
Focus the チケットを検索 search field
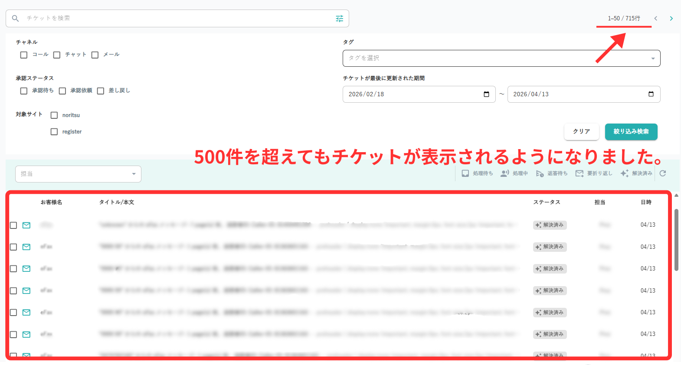174,18
